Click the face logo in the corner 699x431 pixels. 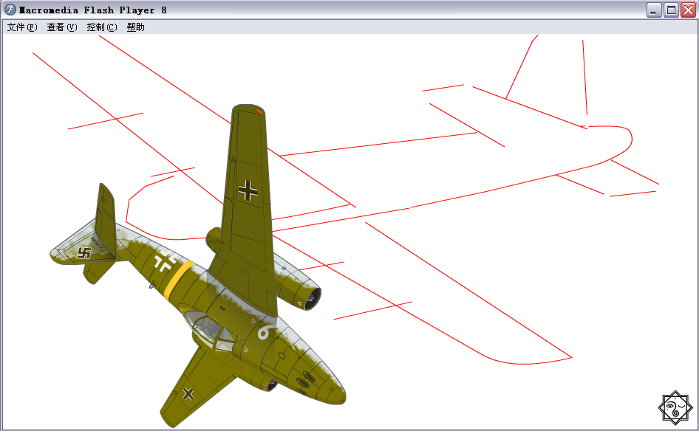click(676, 407)
